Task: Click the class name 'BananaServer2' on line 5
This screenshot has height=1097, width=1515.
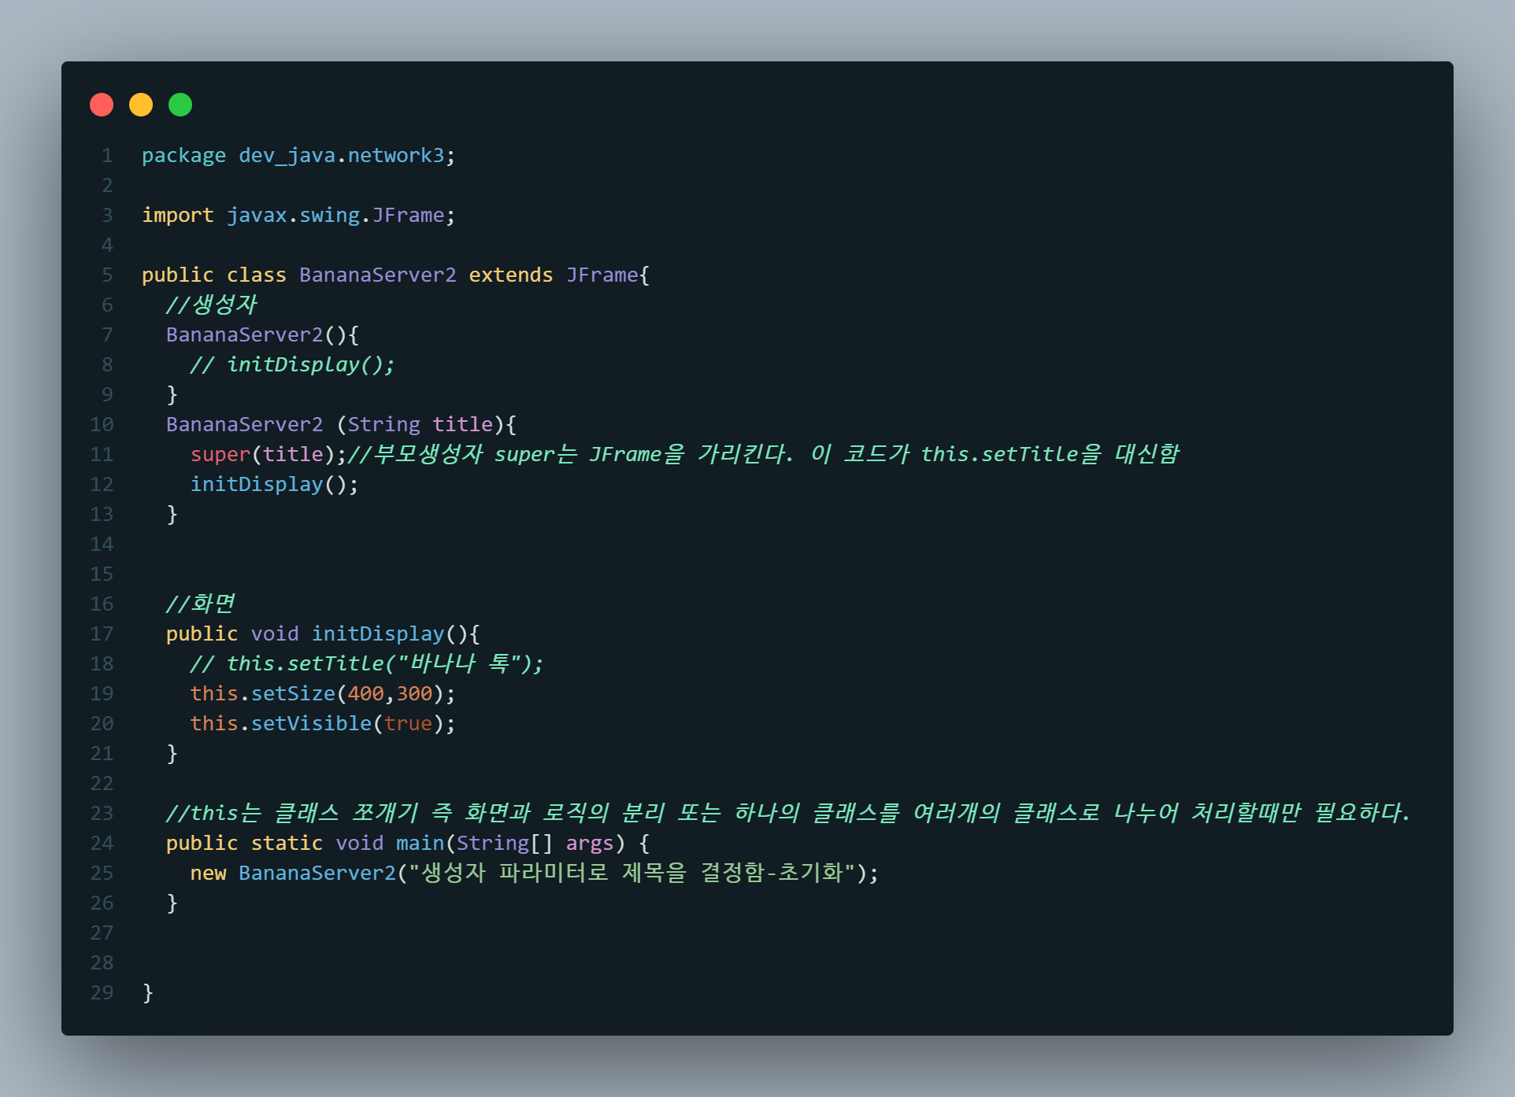Action: click(378, 275)
